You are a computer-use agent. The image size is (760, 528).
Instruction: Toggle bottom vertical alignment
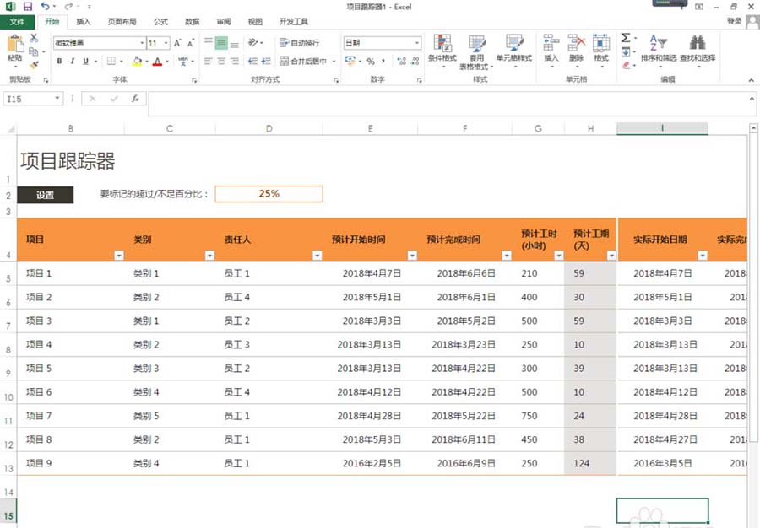234,43
